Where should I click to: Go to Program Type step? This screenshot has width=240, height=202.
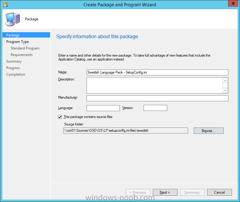coord(17,42)
